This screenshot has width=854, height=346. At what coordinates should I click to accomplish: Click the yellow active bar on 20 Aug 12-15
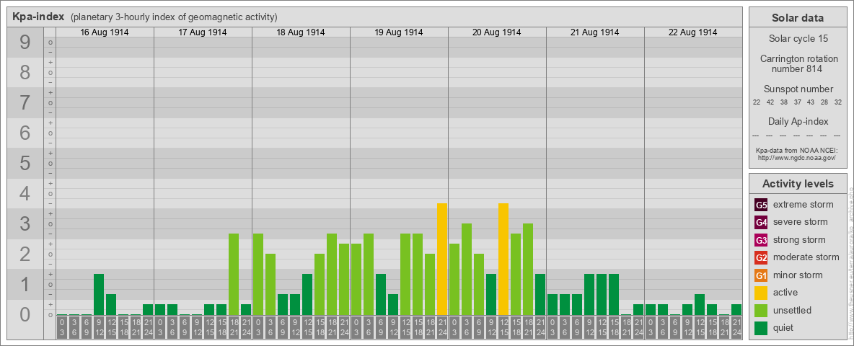click(x=503, y=259)
